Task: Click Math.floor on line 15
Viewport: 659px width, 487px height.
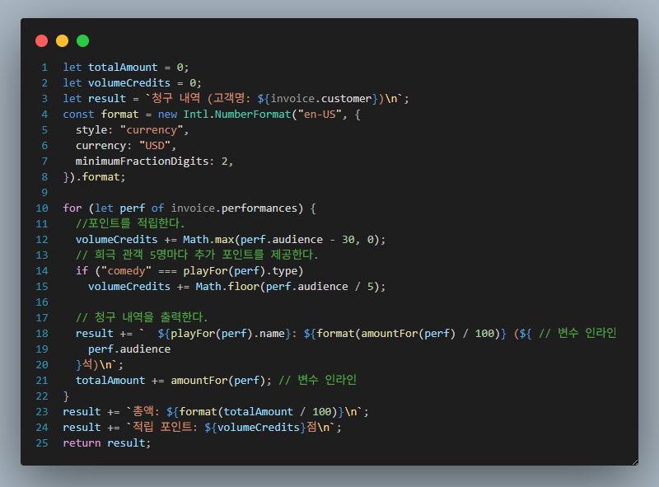Action: pyautogui.click(x=227, y=287)
